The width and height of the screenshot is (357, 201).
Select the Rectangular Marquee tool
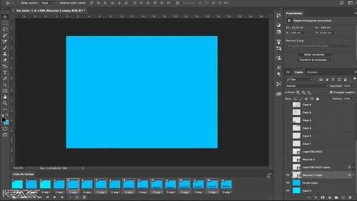(x=5, y=23)
